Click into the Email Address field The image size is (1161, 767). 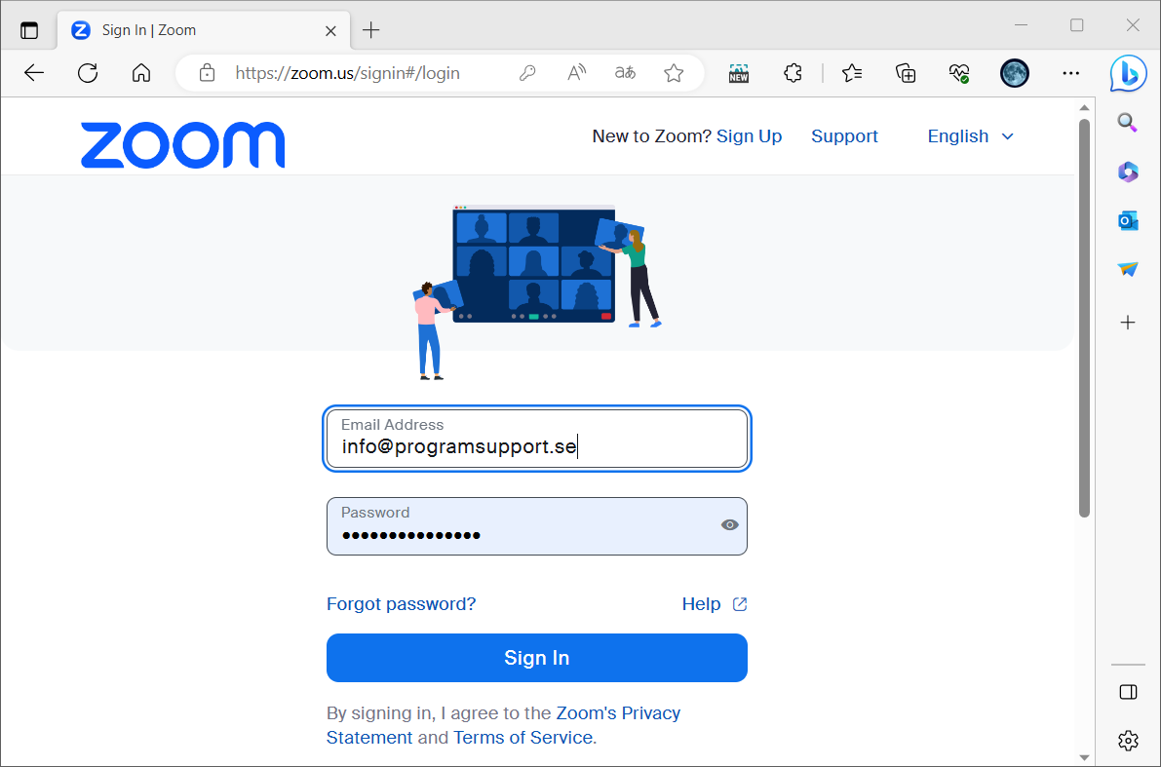point(537,440)
